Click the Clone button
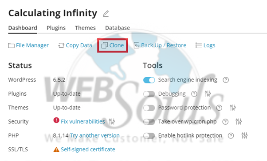 (113, 45)
